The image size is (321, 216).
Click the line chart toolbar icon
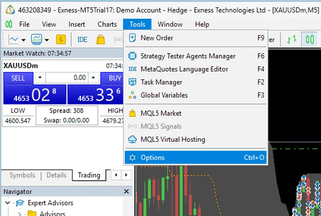pos(13,39)
